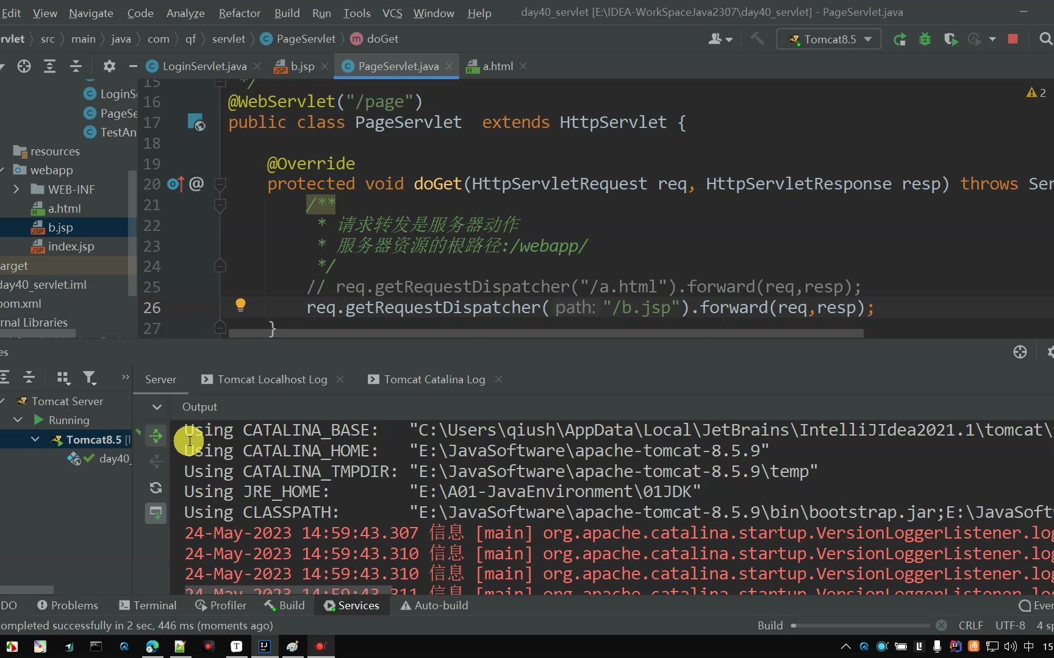Select opened file target icon in Project panel
Image resolution: width=1054 pixels, height=658 pixels.
pos(24,66)
